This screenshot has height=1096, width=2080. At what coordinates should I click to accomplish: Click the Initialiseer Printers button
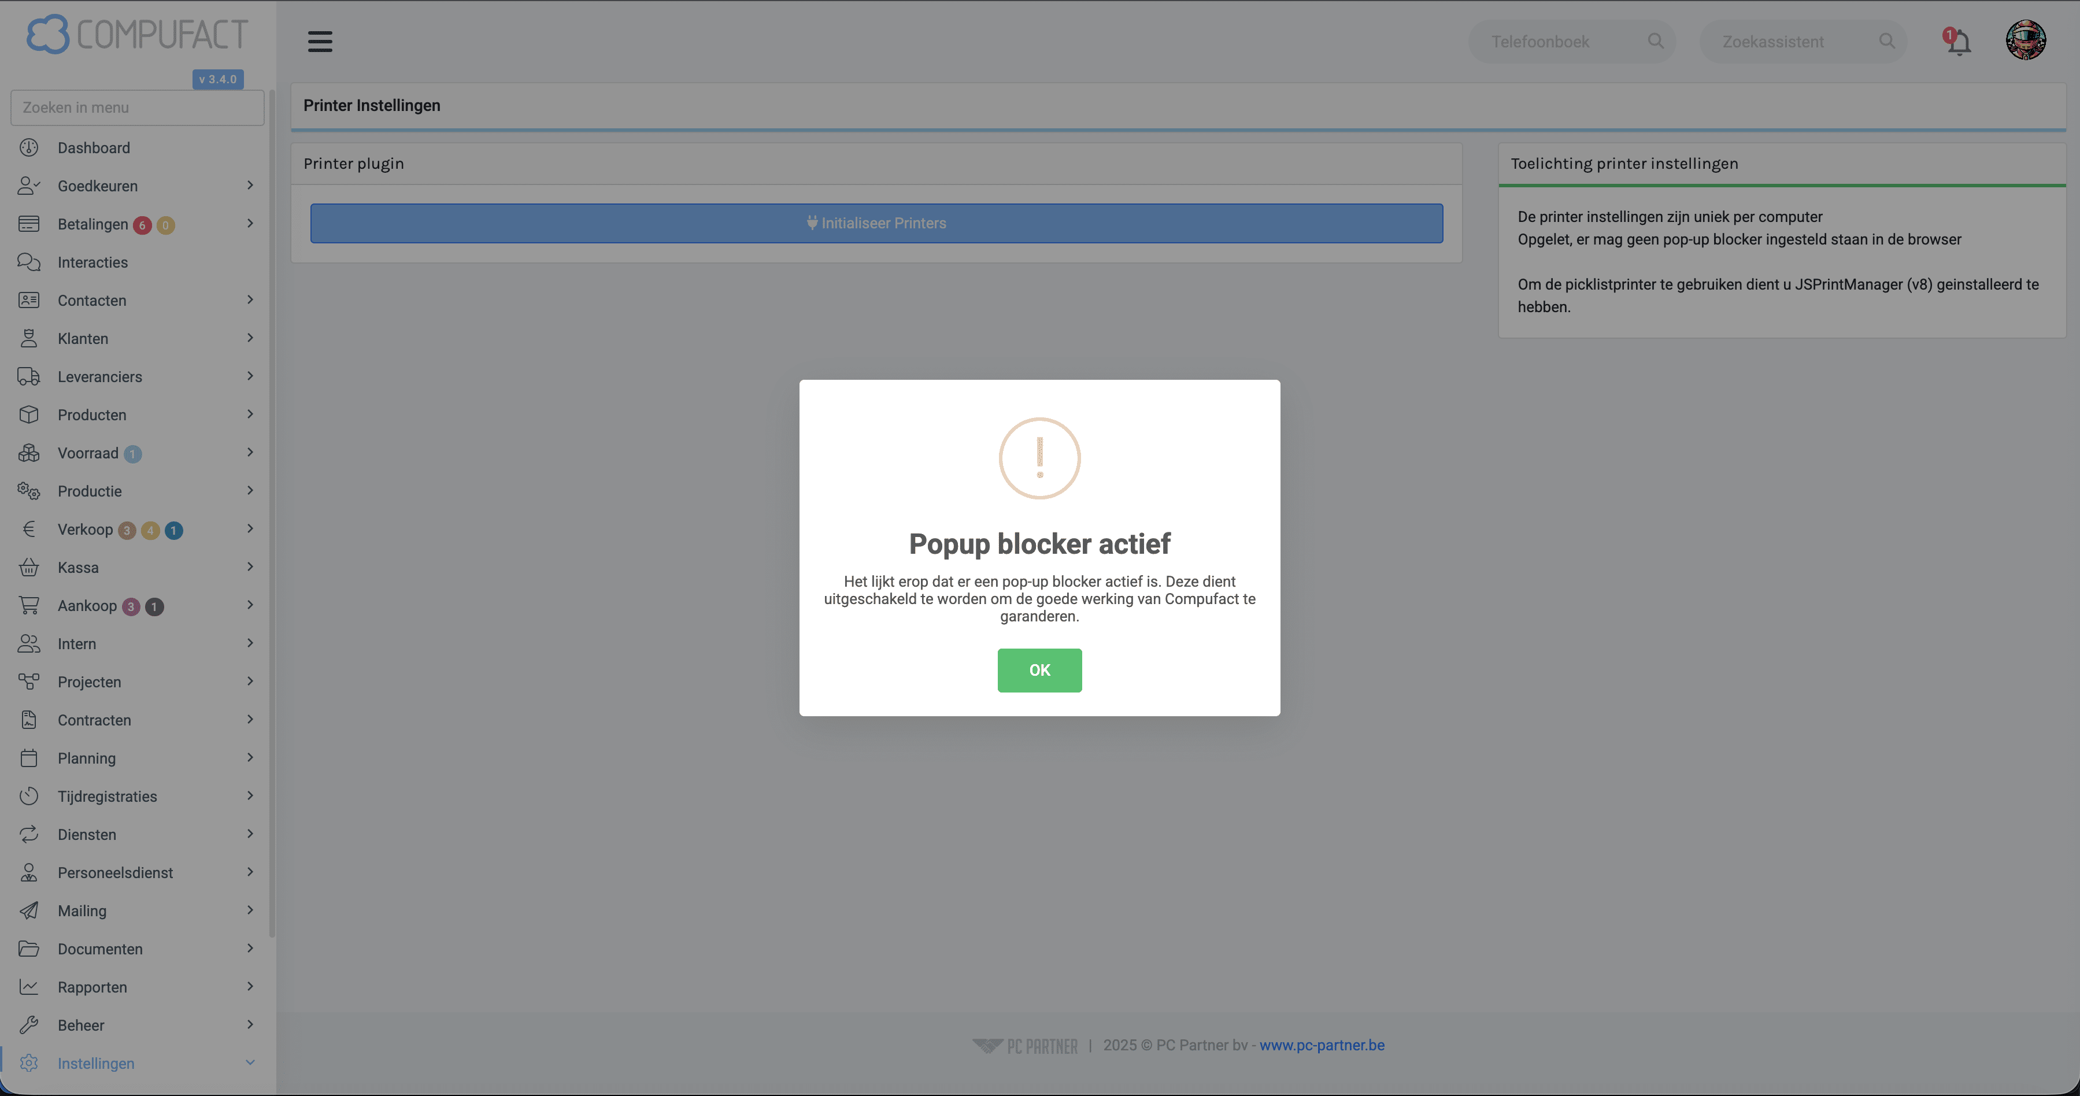[876, 223]
